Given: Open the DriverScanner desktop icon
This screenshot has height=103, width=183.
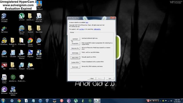Looking at the screenshot, I should (4, 41).
